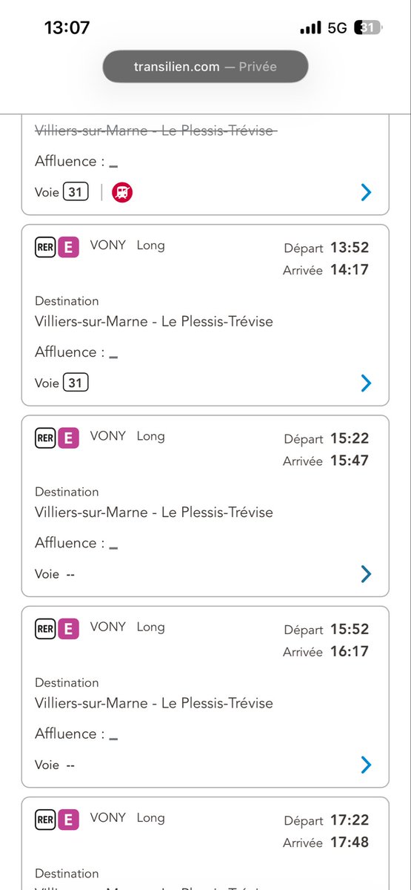Tap the battery indicator in status bar

[x=368, y=27]
